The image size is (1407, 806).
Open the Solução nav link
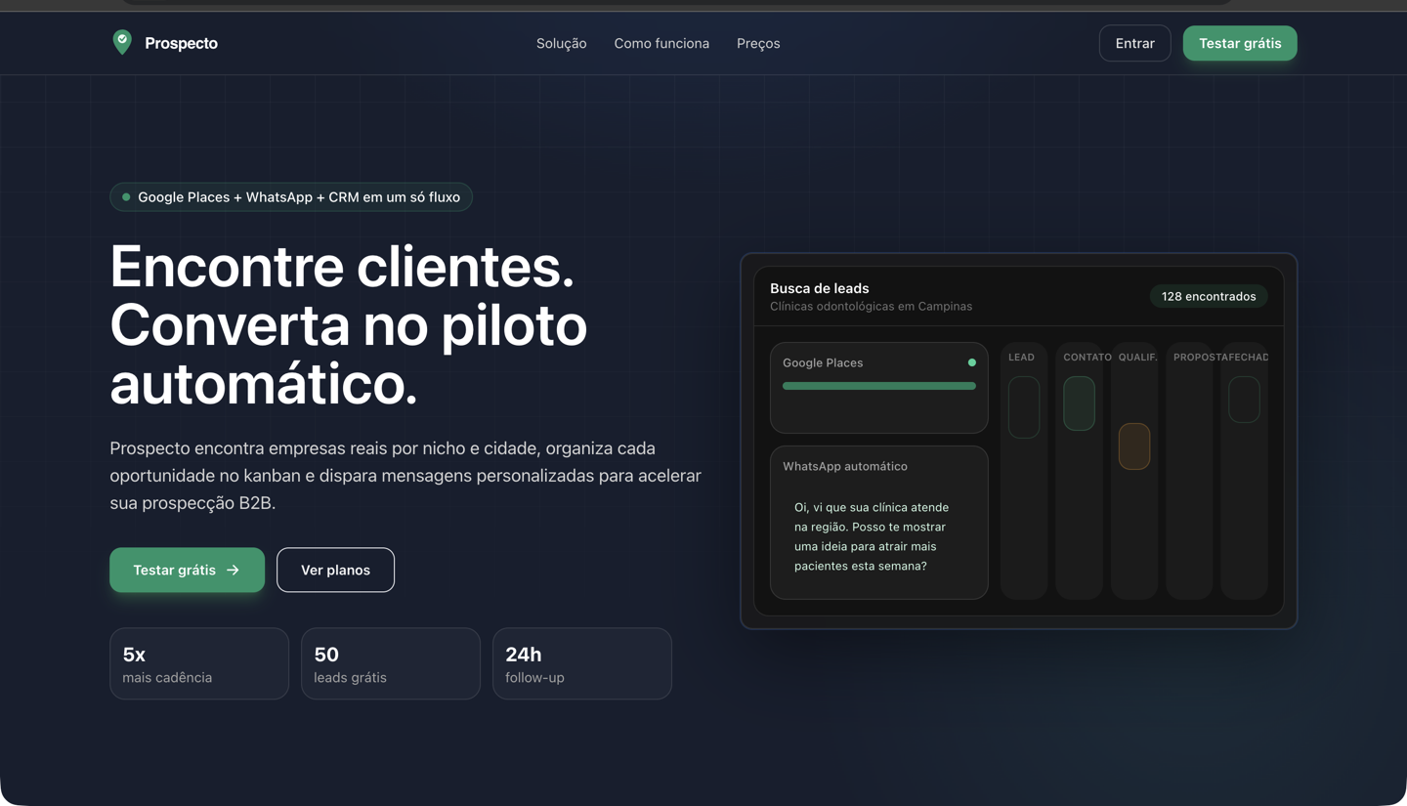561,43
